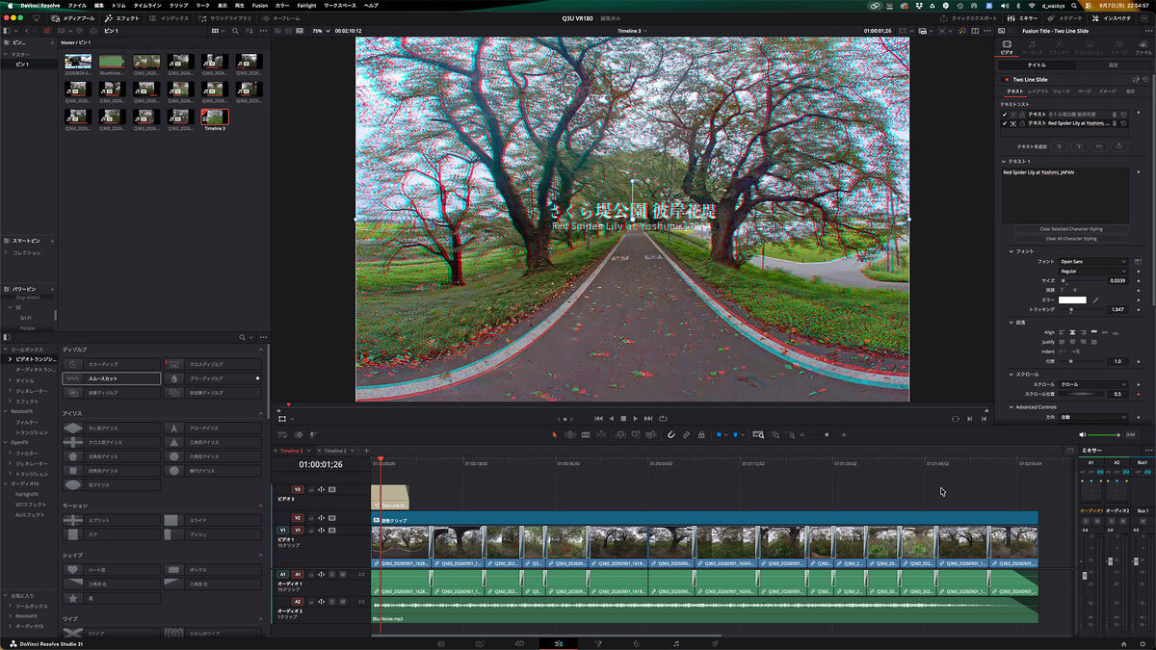Expand the タイトル item in the toolbox tree

point(10,380)
